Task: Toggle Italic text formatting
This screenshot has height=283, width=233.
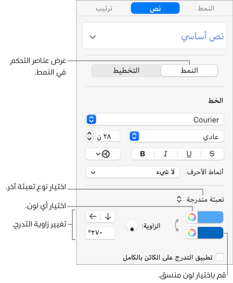Action: [x=165, y=154]
